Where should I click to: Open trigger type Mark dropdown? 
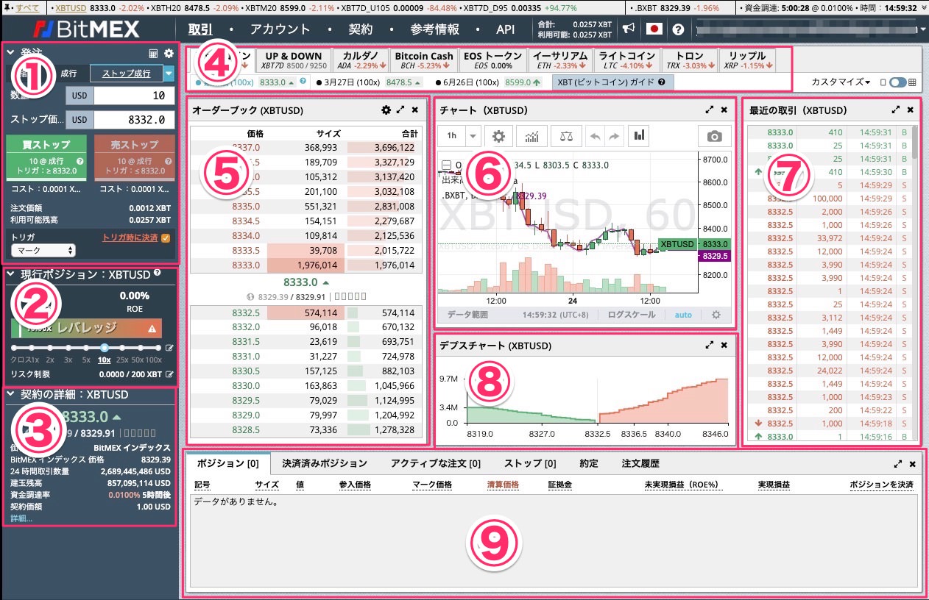44,251
